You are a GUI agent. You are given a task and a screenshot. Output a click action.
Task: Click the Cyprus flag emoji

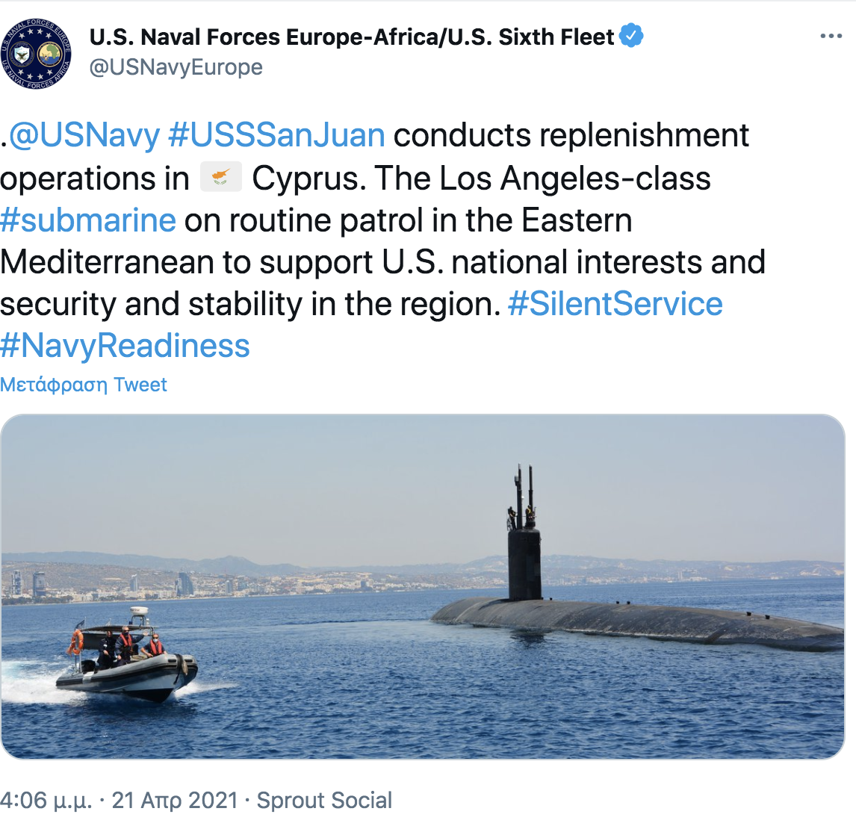point(221,177)
